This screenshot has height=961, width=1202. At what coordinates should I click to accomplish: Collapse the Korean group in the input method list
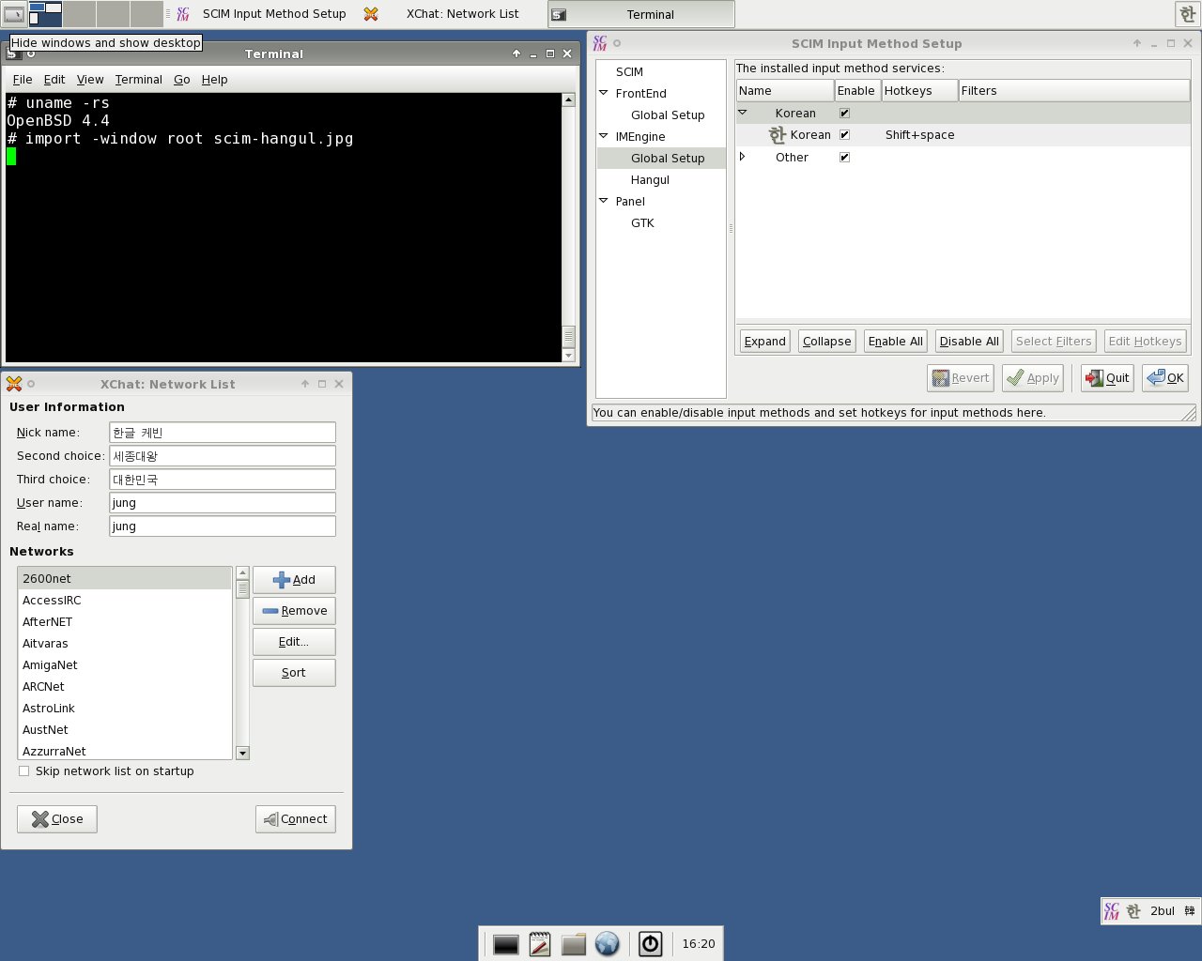point(742,113)
